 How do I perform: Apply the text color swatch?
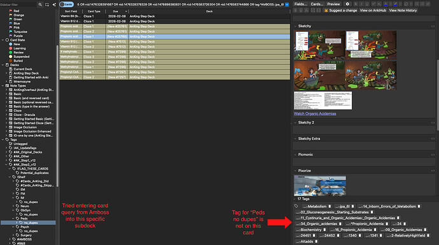[386, 4]
